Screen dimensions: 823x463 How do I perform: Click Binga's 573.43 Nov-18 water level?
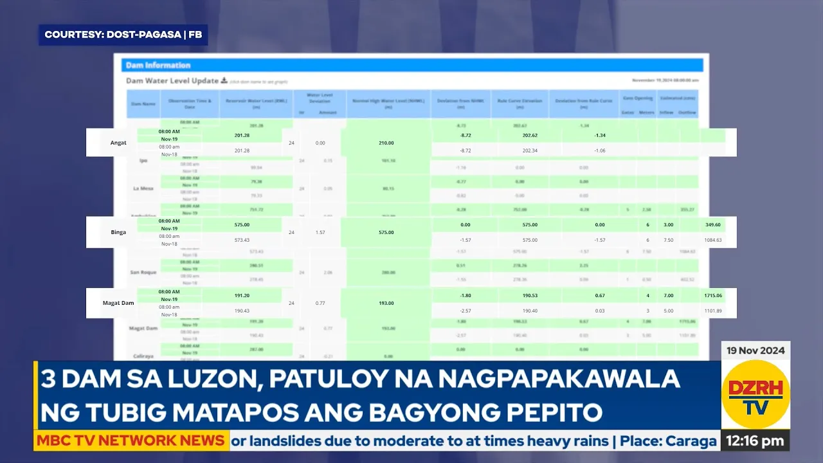(x=242, y=240)
